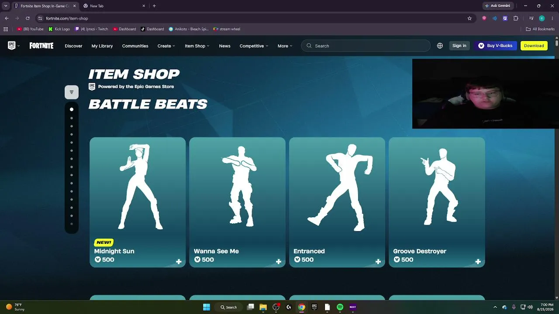Open the Wanna See Me emote card
559x314 pixels.
[237, 202]
